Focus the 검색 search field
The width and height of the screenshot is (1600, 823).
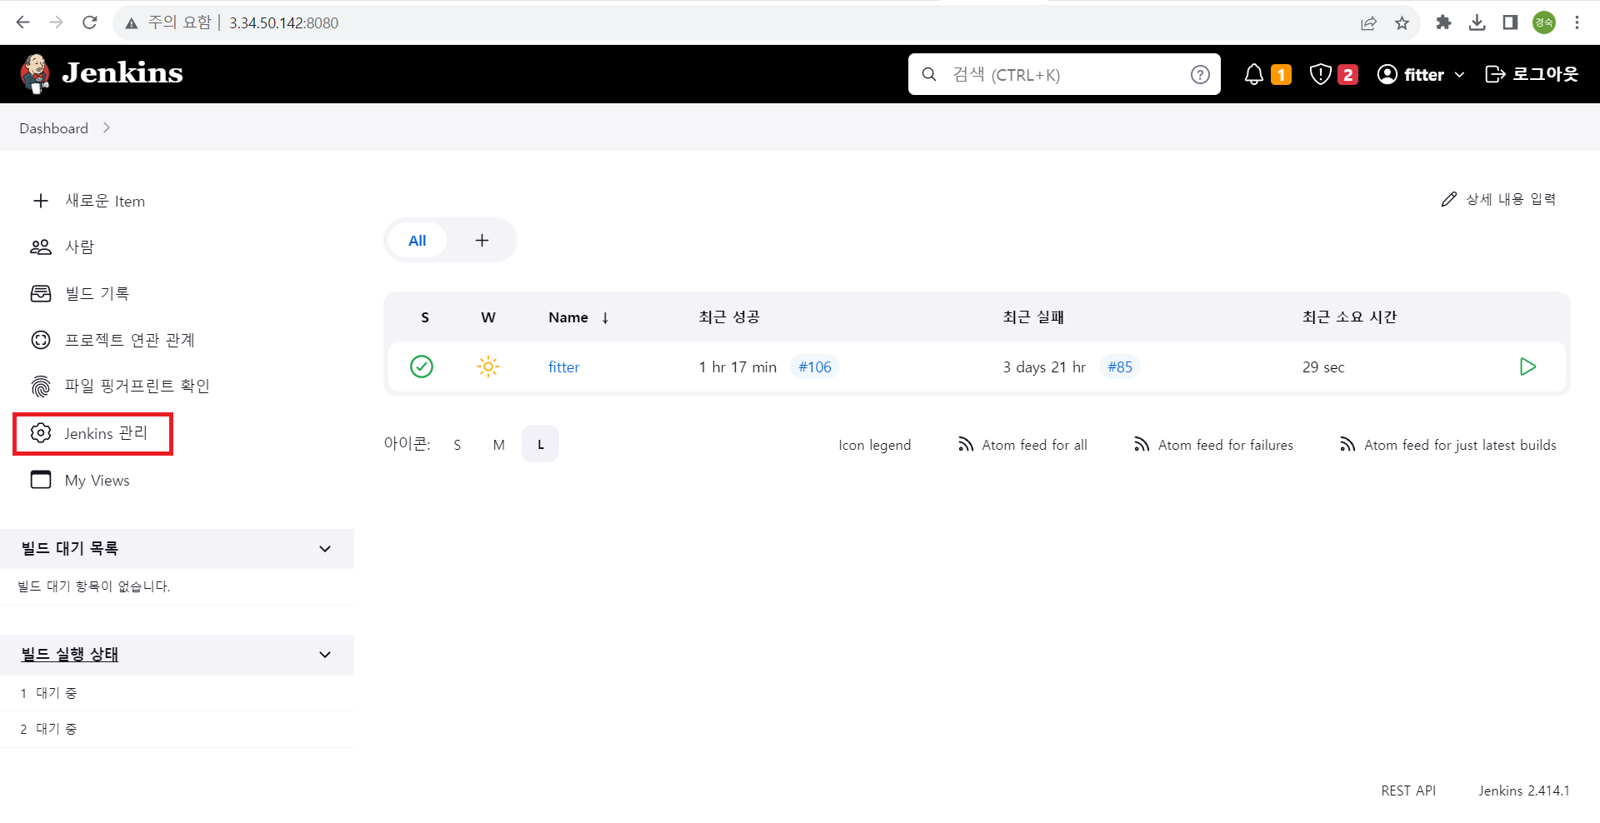(1064, 74)
